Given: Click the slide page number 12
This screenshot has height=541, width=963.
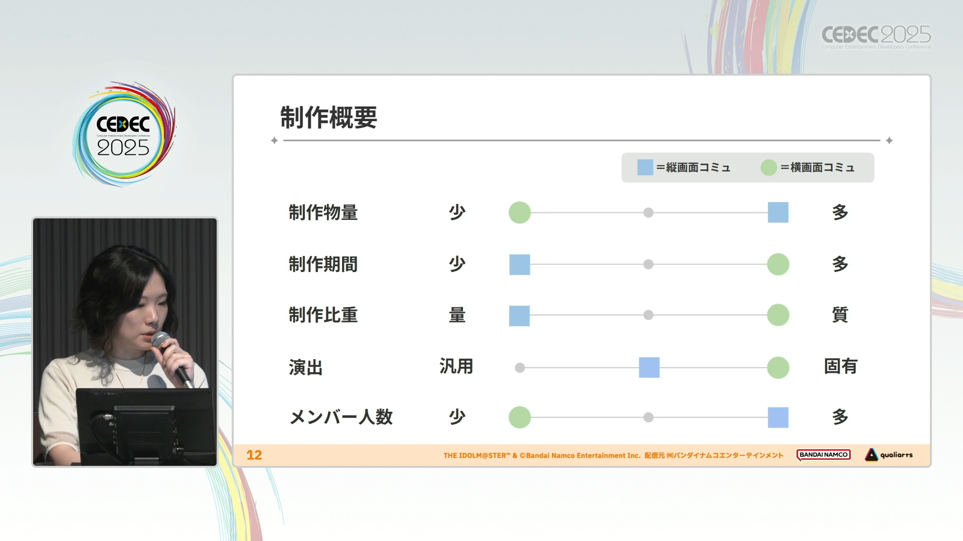Looking at the screenshot, I should (254, 455).
